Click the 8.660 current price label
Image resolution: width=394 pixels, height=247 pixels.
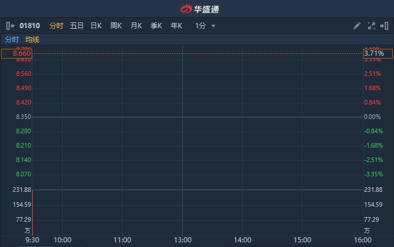tap(17, 53)
